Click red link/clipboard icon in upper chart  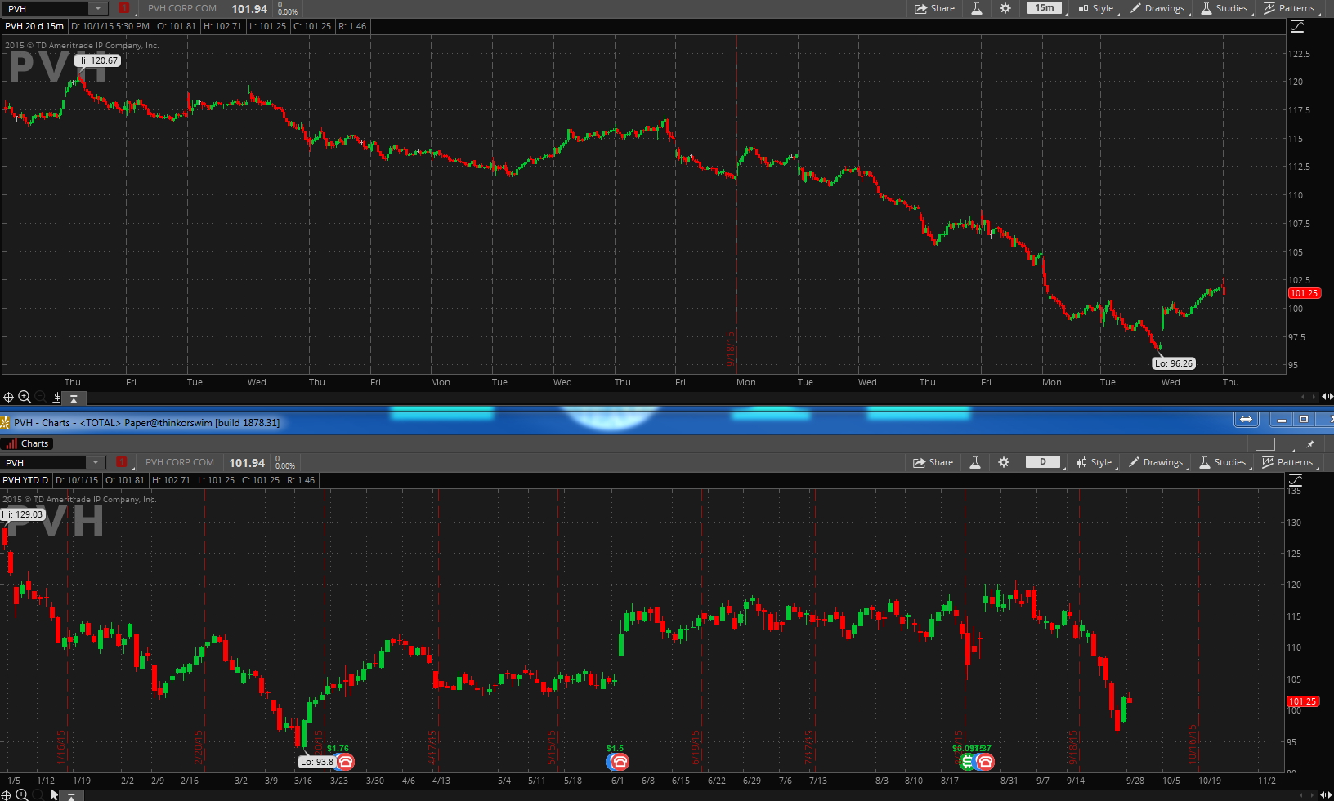[x=124, y=8]
